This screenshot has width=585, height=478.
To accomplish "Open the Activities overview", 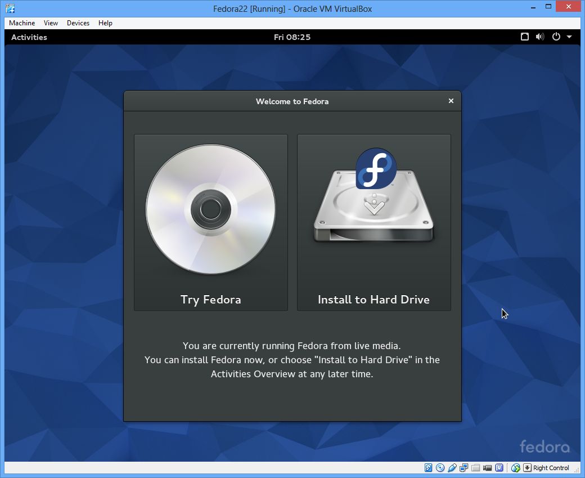I will click(x=29, y=37).
